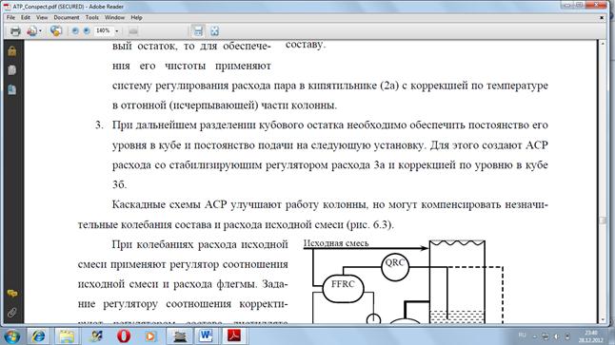The width and height of the screenshot is (615, 345).
Task: Open the Pages thumbnails panel
Action: [x=12, y=70]
